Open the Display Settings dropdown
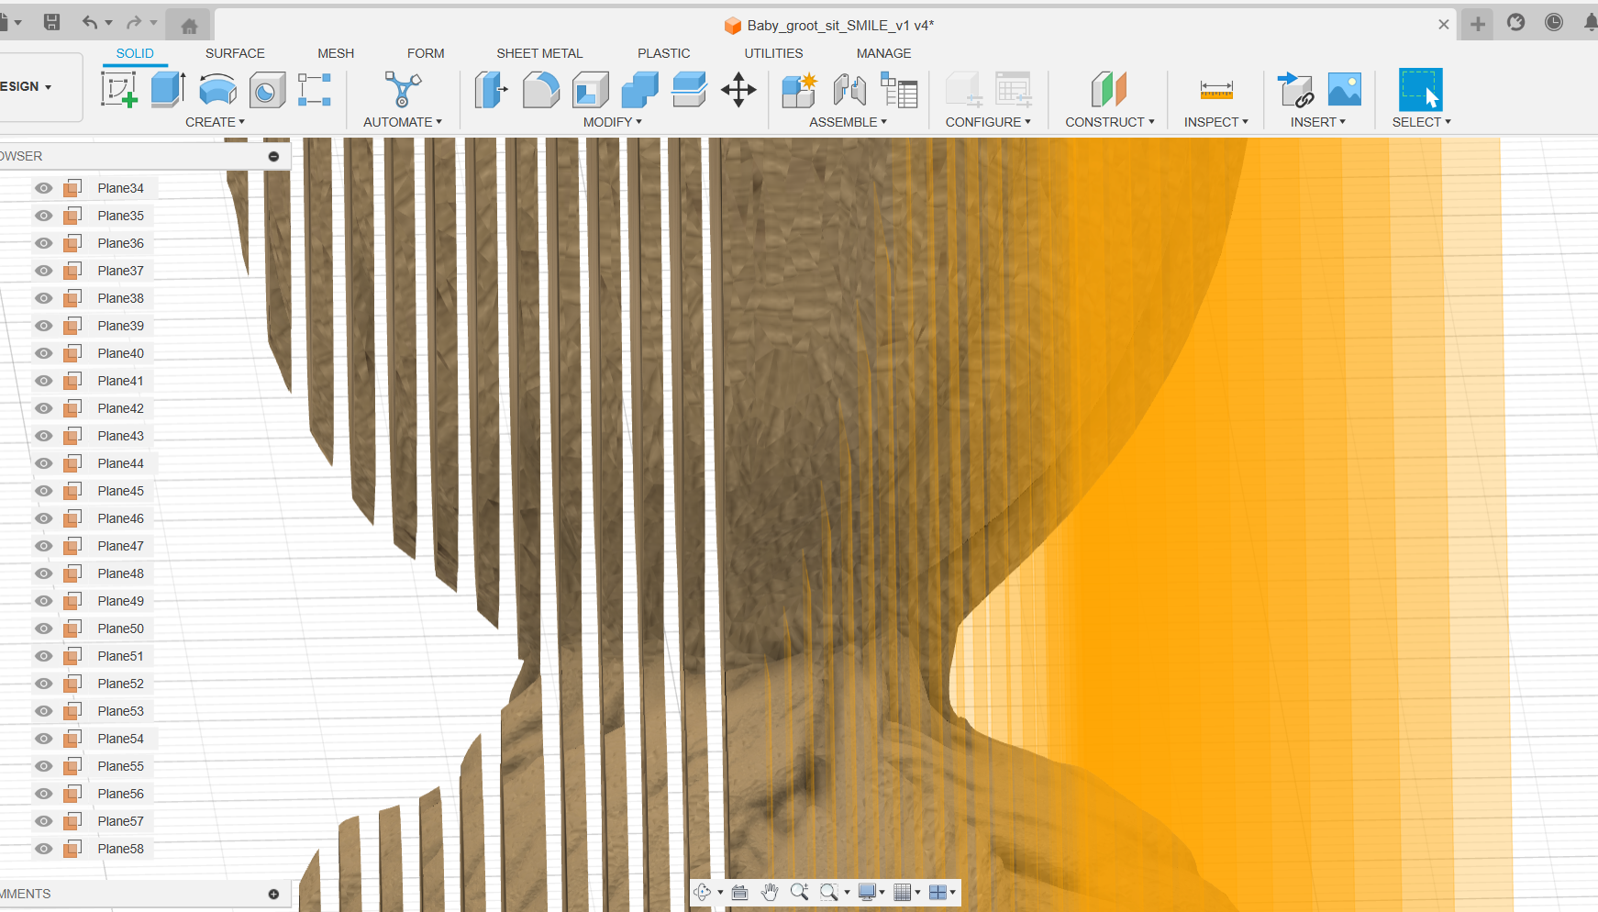 [871, 892]
